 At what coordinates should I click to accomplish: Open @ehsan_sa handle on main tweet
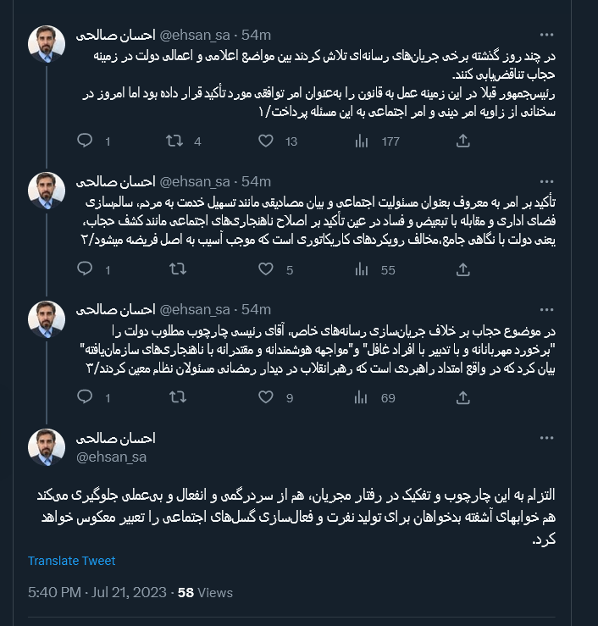(112, 457)
